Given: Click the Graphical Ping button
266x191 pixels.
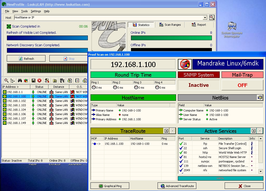Looking at the screenshot, I should tap(110, 186).
